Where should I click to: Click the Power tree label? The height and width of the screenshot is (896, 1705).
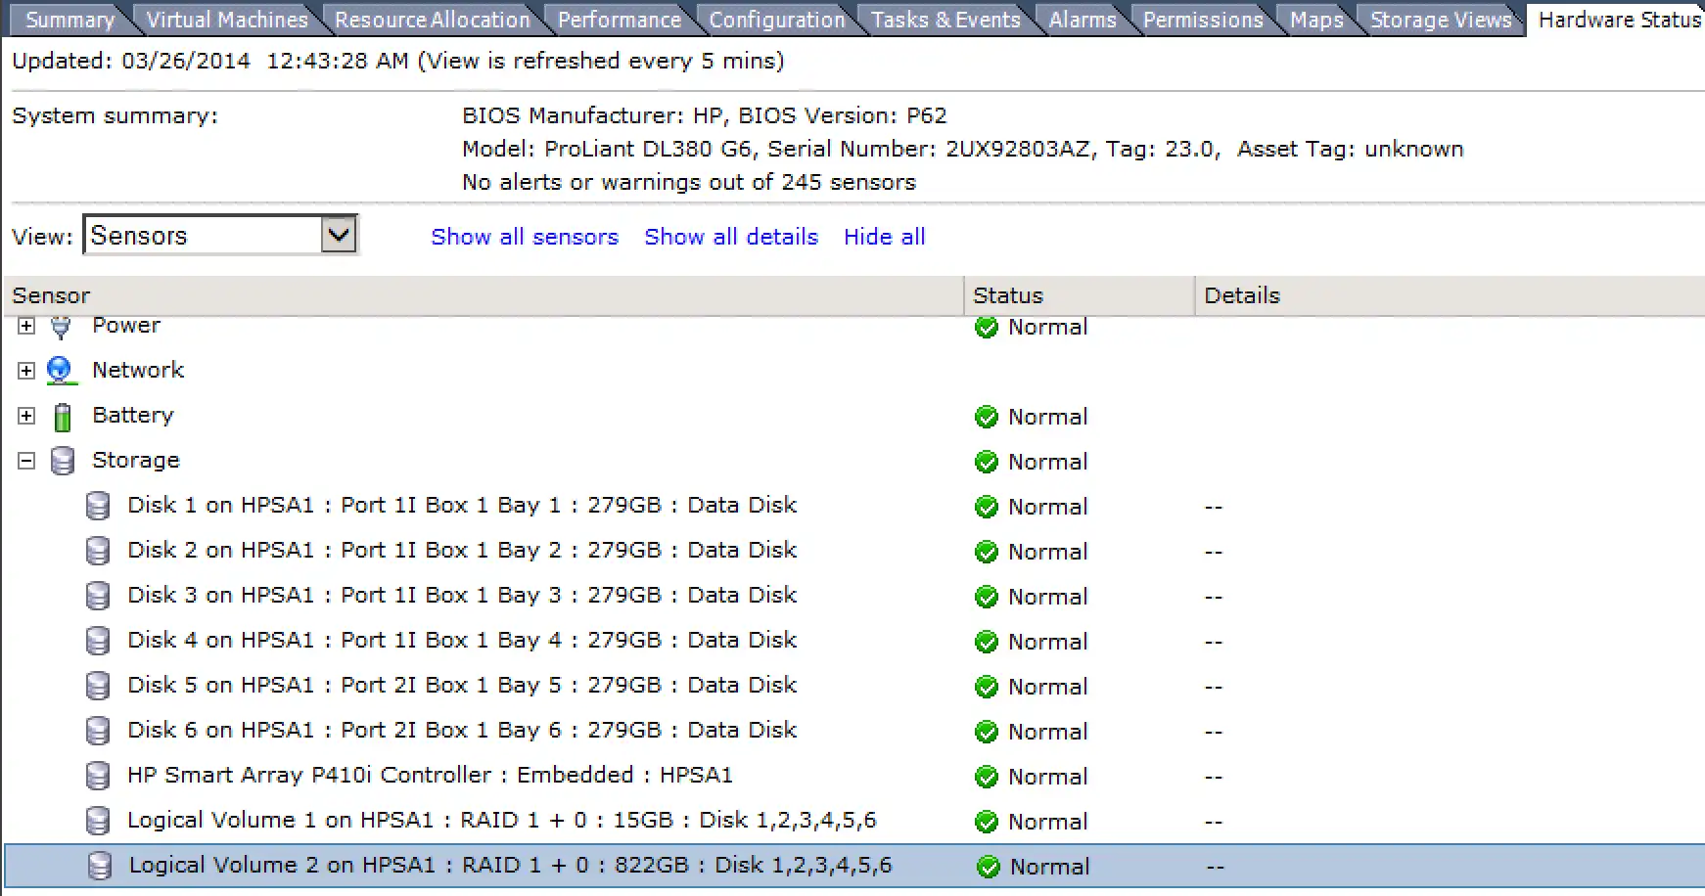(x=126, y=326)
